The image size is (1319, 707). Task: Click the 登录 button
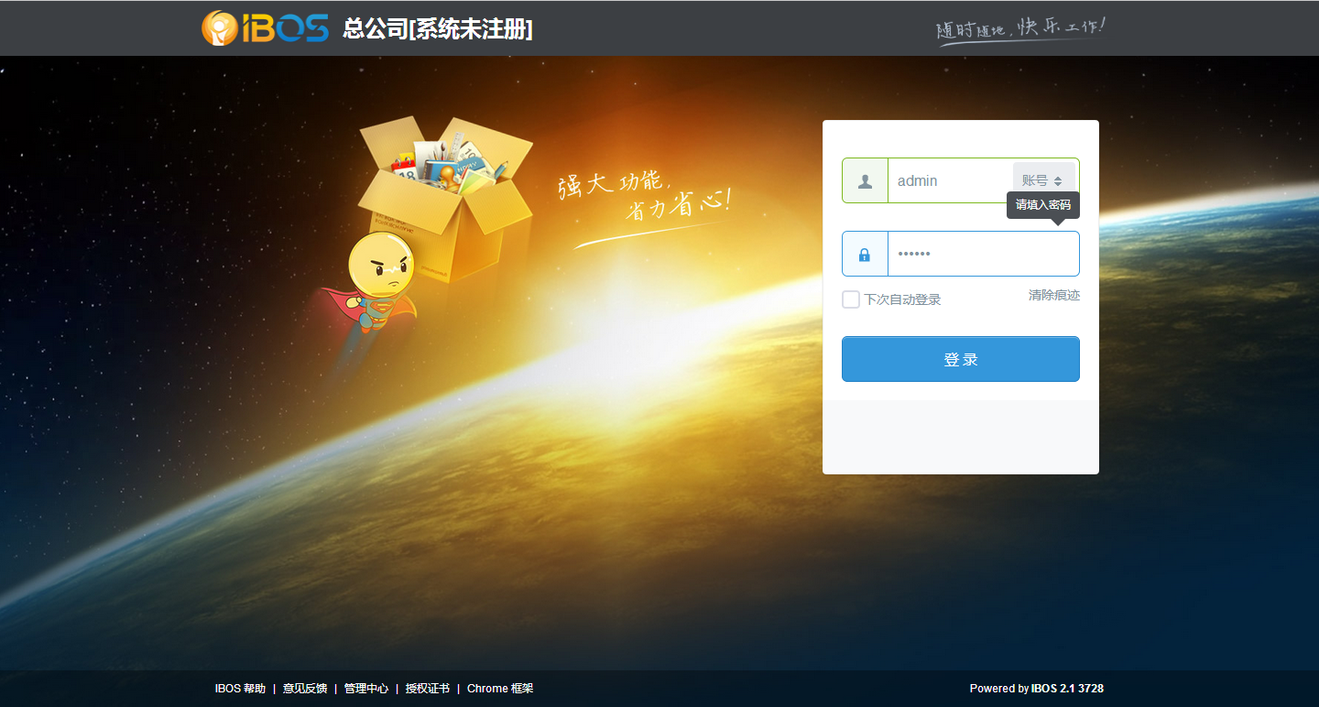961,359
